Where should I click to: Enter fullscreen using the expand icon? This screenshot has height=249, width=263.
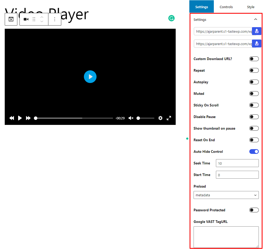pyautogui.click(x=169, y=118)
